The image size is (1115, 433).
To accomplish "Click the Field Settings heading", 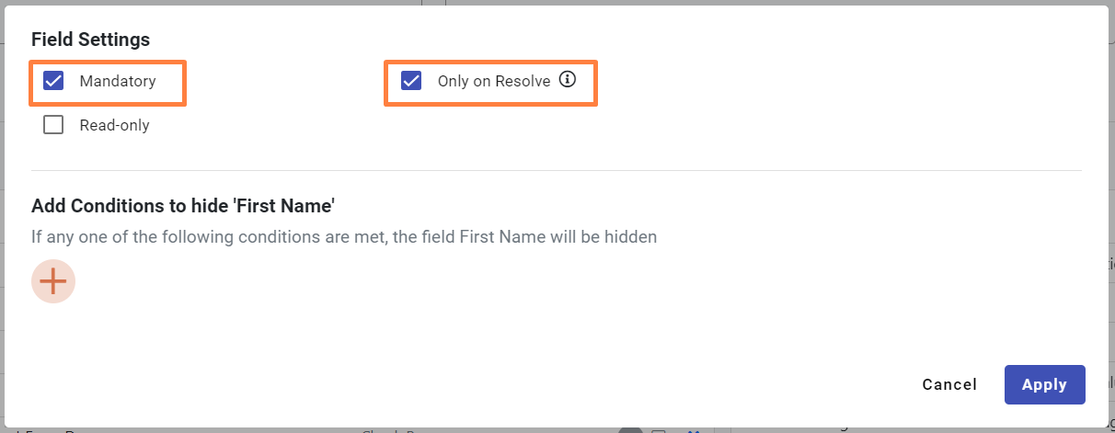I will tap(90, 40).
